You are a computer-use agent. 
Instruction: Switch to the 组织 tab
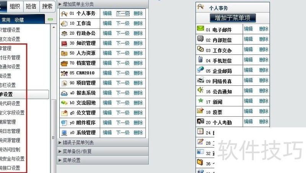pos(15,6)
